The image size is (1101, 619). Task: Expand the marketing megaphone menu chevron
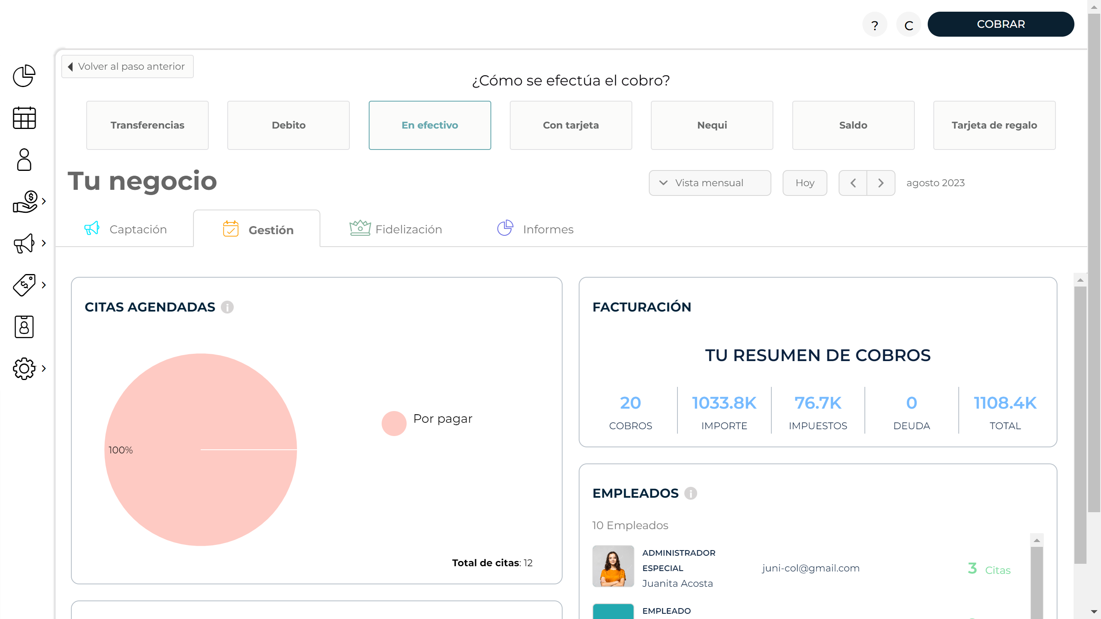tap(44, 243)
